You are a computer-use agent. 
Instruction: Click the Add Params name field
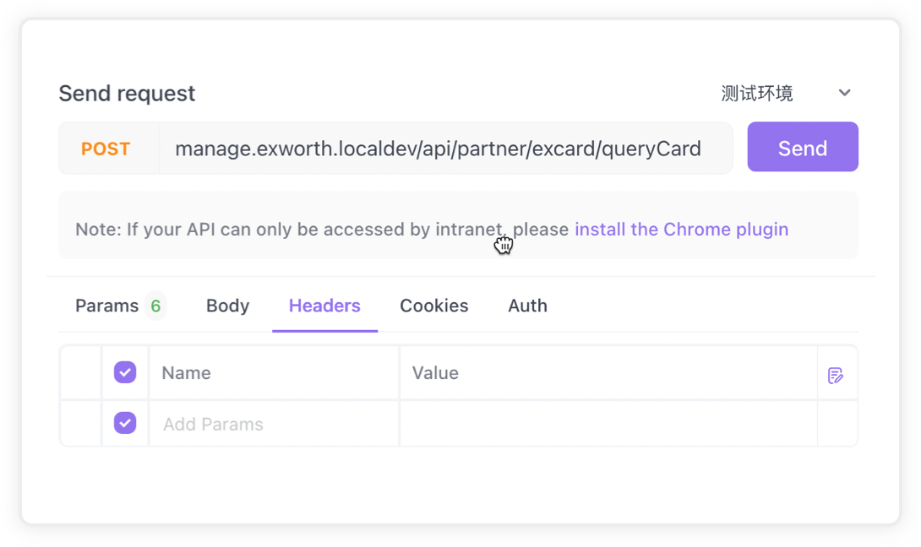tap(272, 424)
